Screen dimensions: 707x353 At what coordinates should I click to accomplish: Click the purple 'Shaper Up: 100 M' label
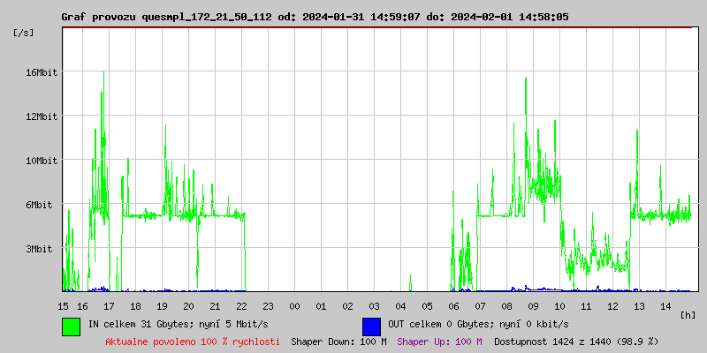[439, 341]
